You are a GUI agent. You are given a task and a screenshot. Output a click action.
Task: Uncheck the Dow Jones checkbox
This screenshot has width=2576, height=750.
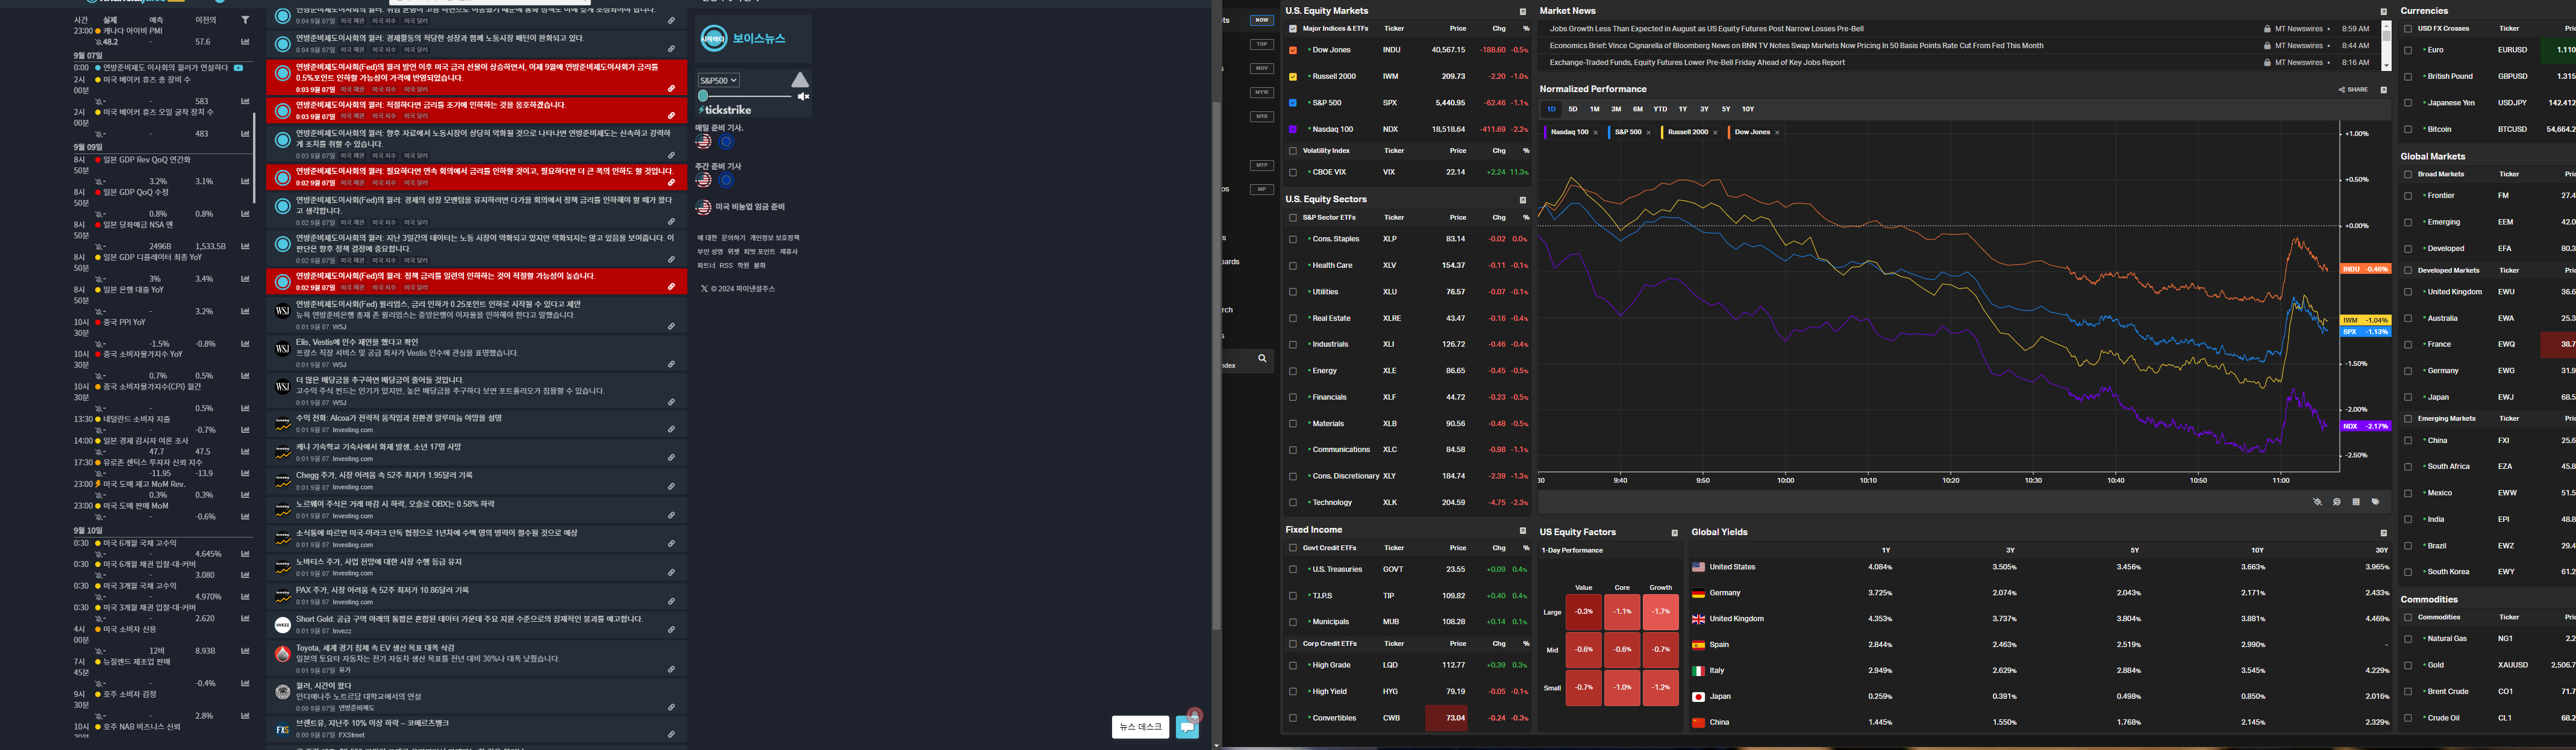(x=1293, y=50)
